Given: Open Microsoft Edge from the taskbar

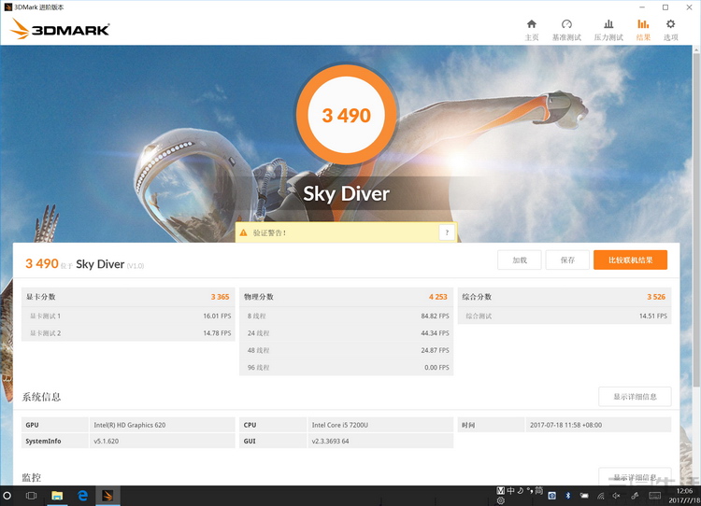Looking at the screenshot, I should point(82,496).
